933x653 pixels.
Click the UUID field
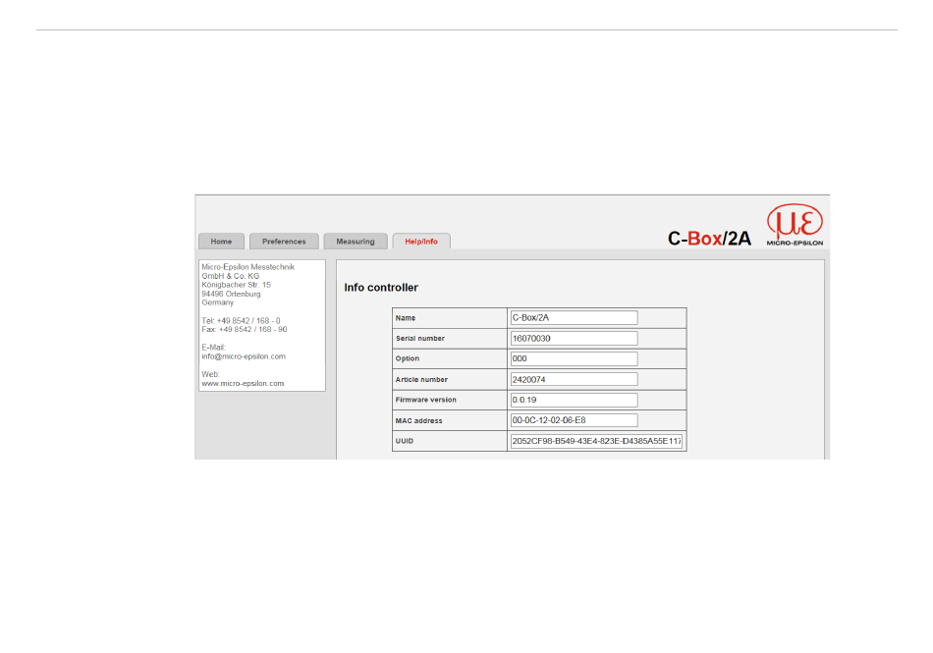(x=596, y=441)
